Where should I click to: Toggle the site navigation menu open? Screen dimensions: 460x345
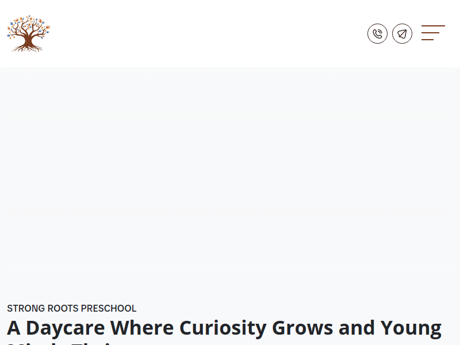pos(433,33)
